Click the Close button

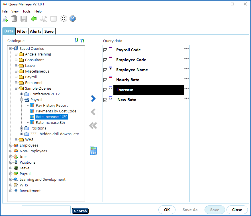(x=237, y=210)
